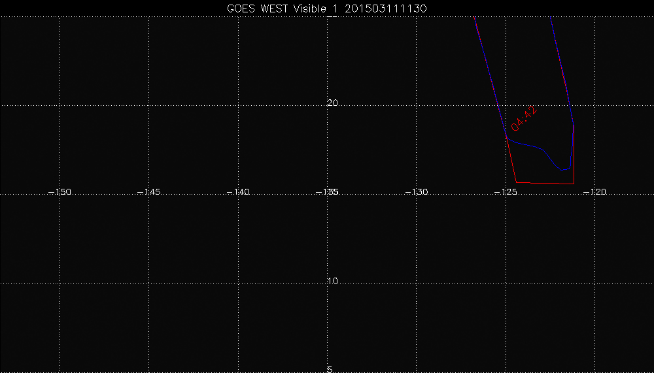Click the overlapping -135/15 label at grid center
Screen dimensions: 654x373
(x=328, y=191)
